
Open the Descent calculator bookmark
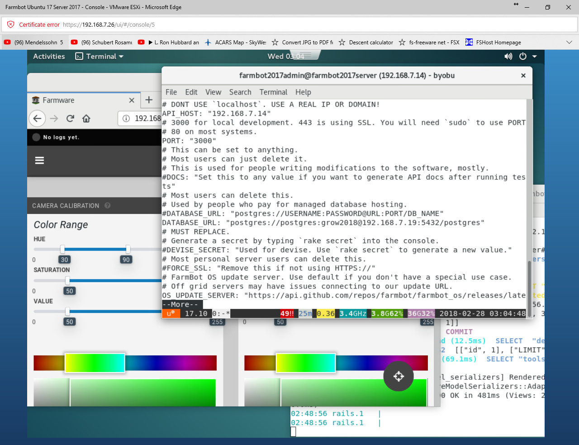tap(366, 42)
